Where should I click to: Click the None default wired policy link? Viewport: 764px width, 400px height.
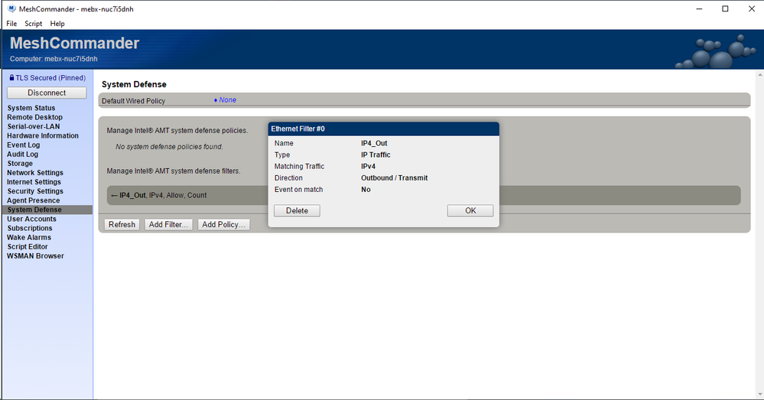(x=228, y=100)
